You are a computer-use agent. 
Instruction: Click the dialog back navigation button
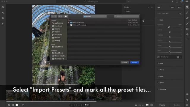pos(53,16)
